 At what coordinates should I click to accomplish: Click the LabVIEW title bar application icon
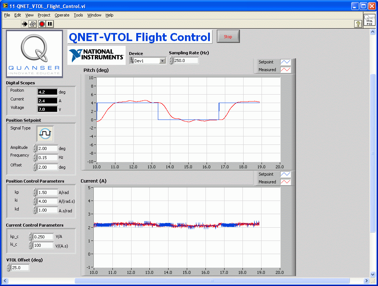point(5,6)
